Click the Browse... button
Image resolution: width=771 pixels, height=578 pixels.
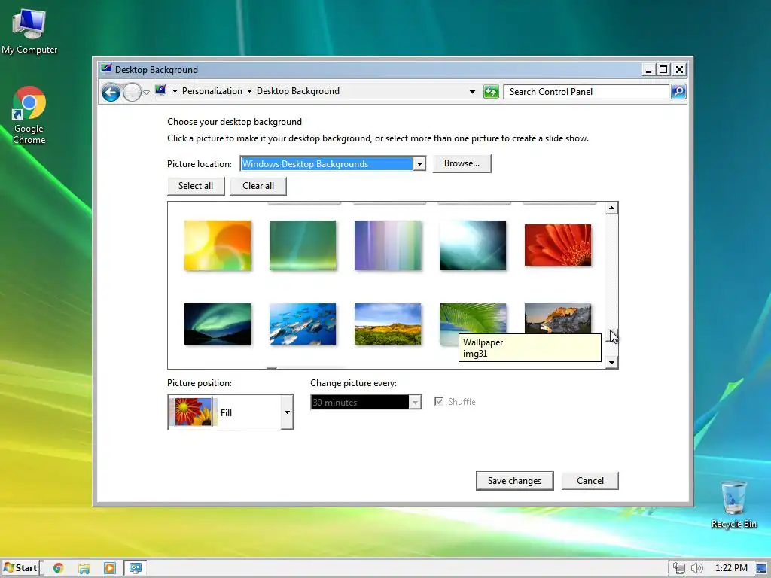pos(462,163)
